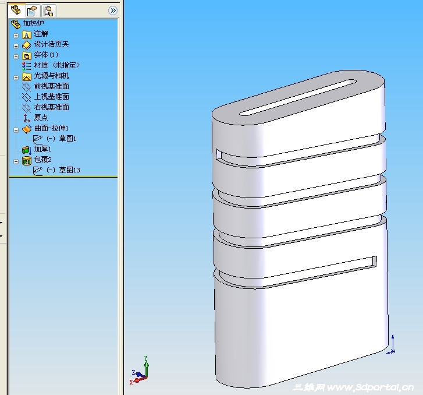Select the 原点 origin icon

(x=26, y=118)
